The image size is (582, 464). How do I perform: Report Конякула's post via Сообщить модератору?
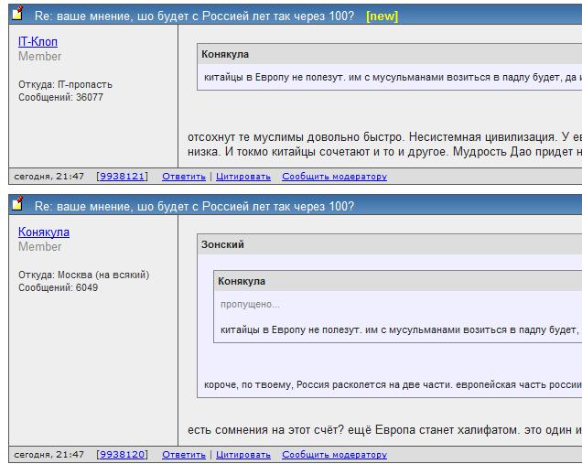(334, 455)
